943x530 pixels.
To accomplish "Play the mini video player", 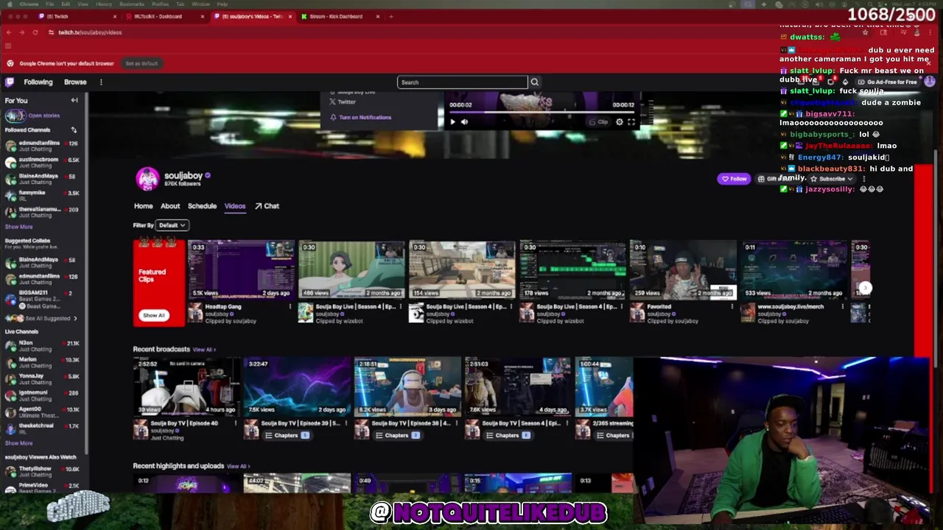I will [452, 122].
